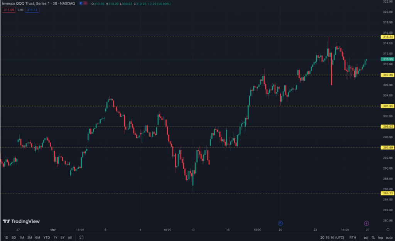Click the yellow 293.99 price line label
The image size is (395, 241).
coord(387,148)
